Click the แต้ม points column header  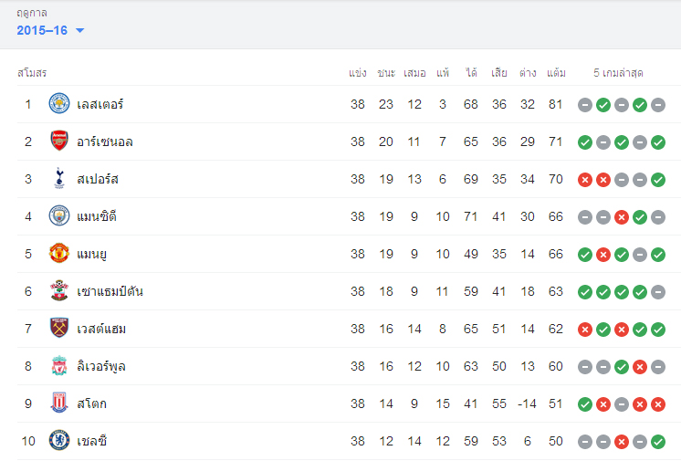point(556,72)
